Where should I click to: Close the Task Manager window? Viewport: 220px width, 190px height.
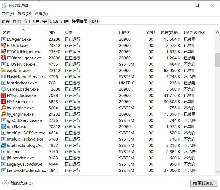click(x=212, y=5)
